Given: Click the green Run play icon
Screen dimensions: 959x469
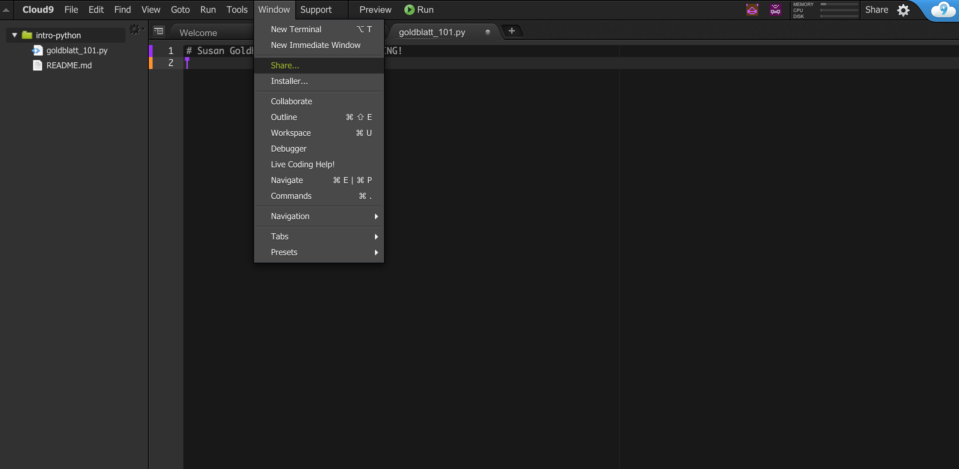Looking at the screenshot, I should pos(409,10).
